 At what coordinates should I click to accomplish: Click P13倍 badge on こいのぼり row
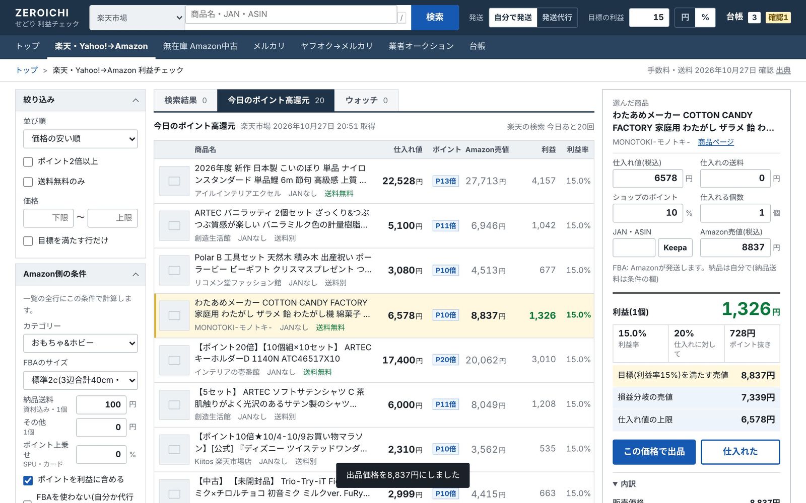tap(446, 181)
